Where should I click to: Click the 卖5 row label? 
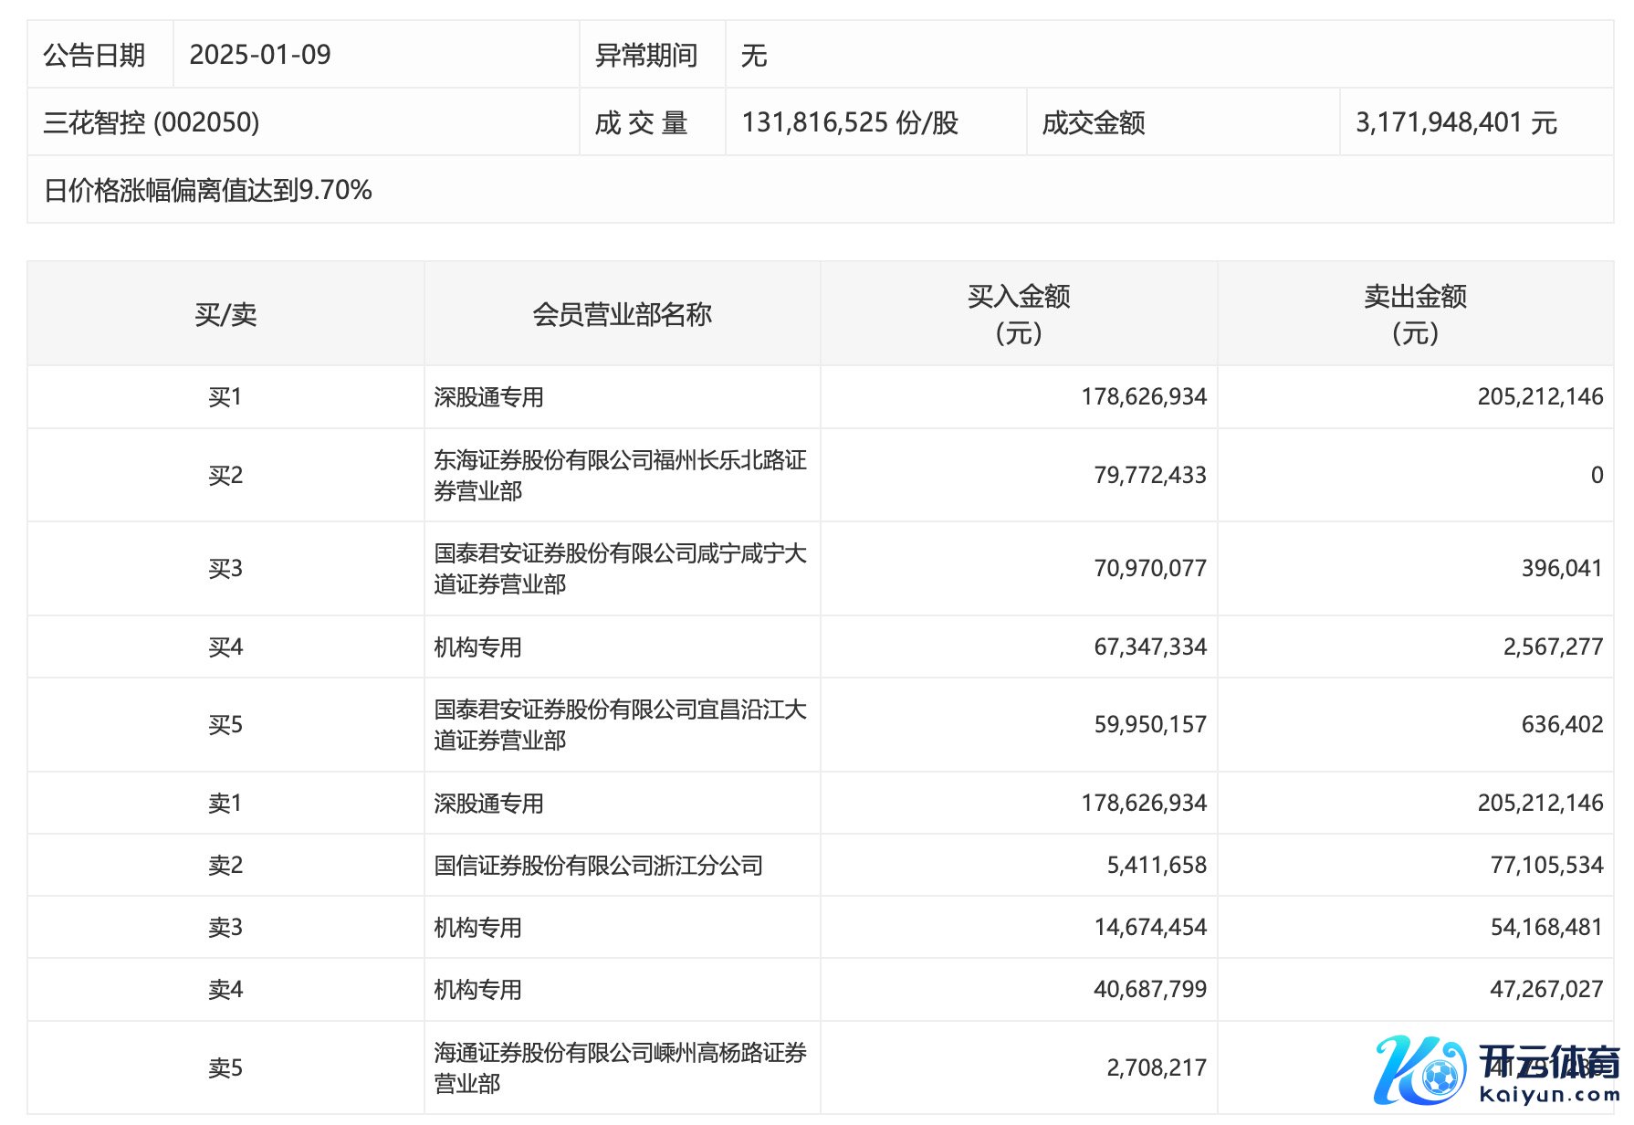tap(225, 1067)
